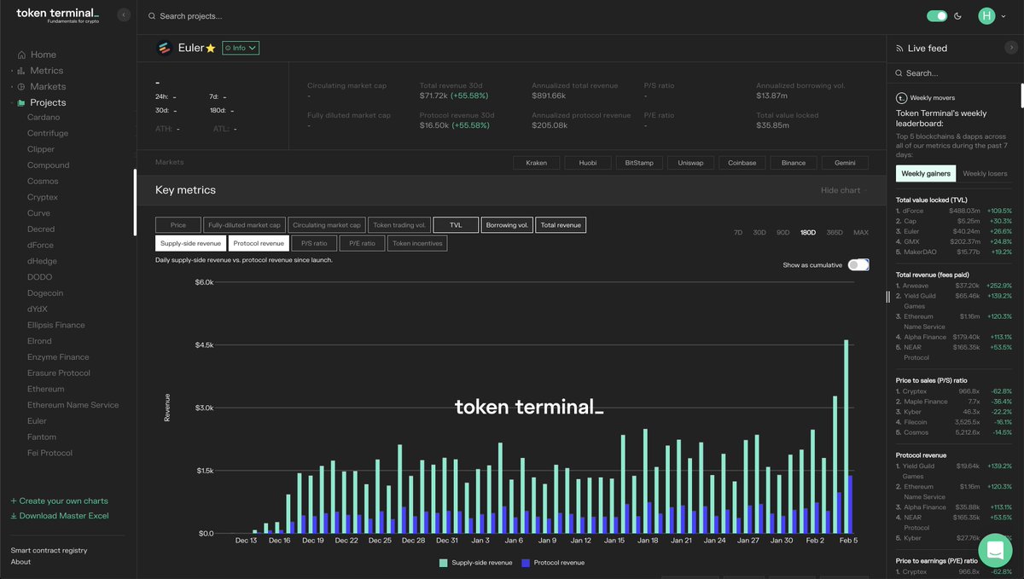The image size is (1024, 579).
Task: Click the gold star favorite icon next to Euler
Action: (210, 49)
